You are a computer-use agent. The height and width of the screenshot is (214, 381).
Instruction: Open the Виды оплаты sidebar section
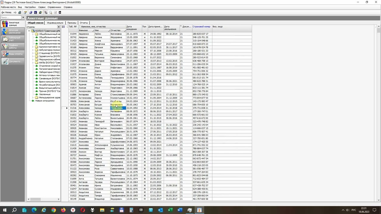(13, 54)
